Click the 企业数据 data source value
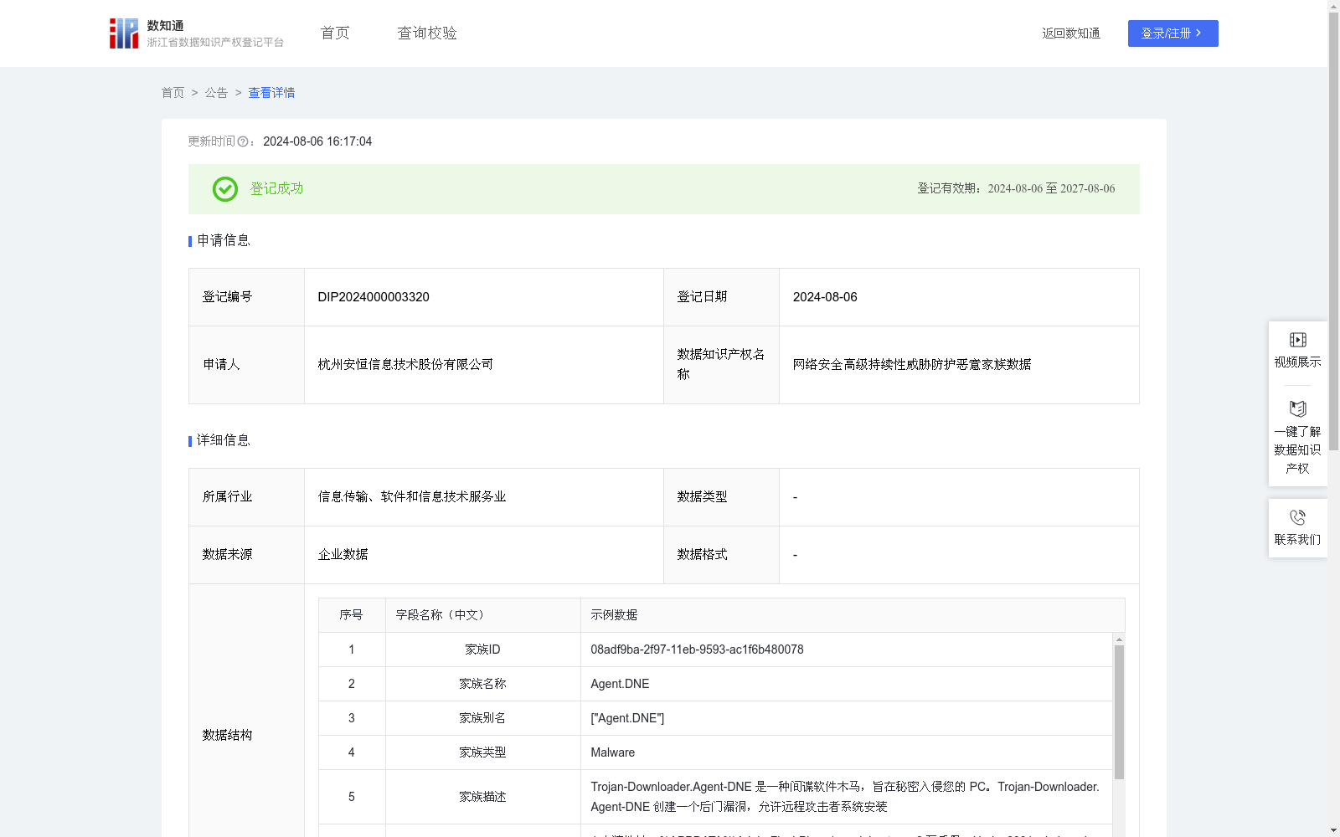1340x837 pixels. pyautogui.click(x=343, y=555)
